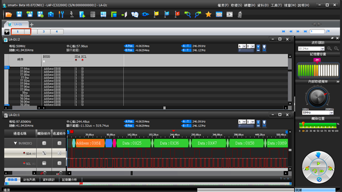Click the camera screenshot icon in toolbar
Image resolution: width=342 pixels, height=192 pixels.
tap(51, 14)
